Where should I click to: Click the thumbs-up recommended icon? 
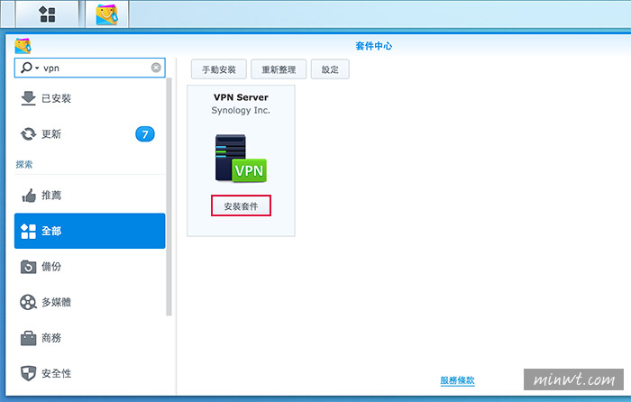(x=29, y=196)
